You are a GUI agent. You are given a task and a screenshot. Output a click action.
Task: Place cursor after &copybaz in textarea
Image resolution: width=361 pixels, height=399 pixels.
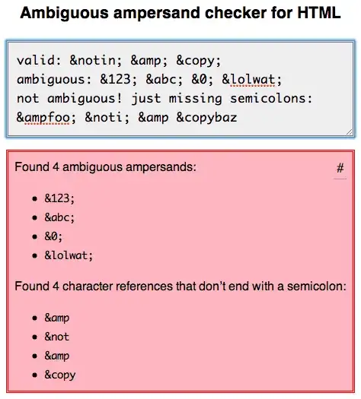tap(238, 118)
